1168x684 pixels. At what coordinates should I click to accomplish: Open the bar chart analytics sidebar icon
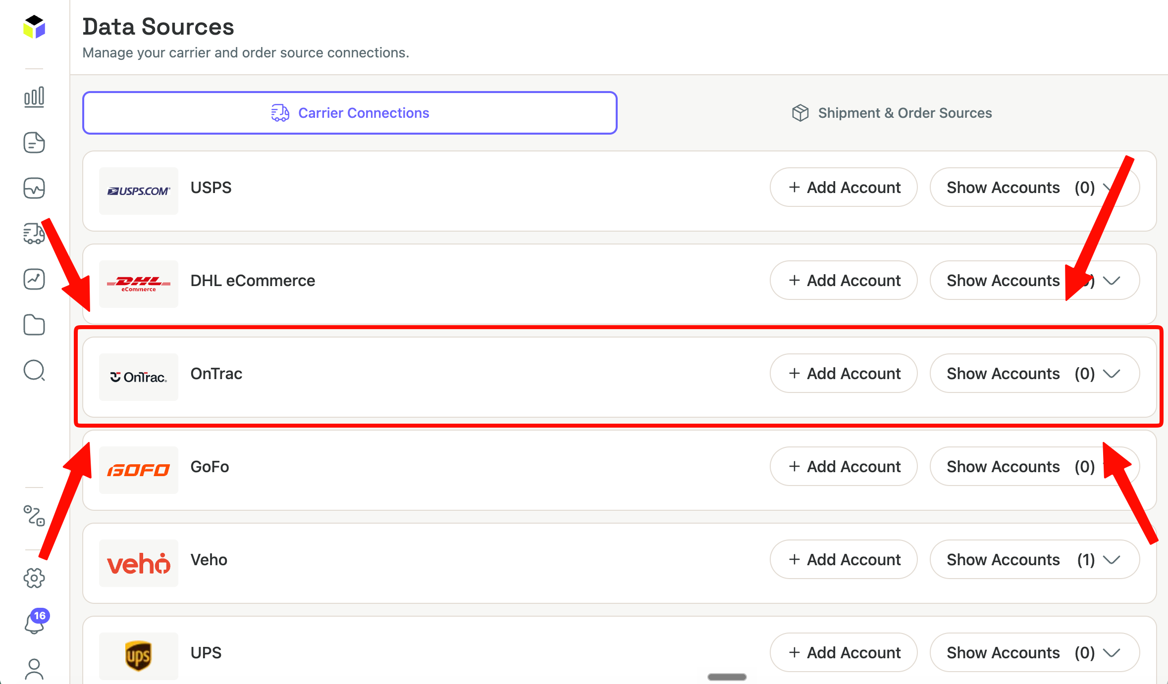click(34, 97)
